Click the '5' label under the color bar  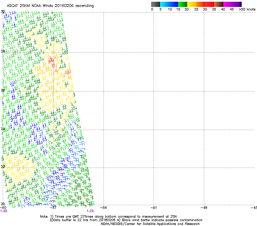tap(160, 9)
